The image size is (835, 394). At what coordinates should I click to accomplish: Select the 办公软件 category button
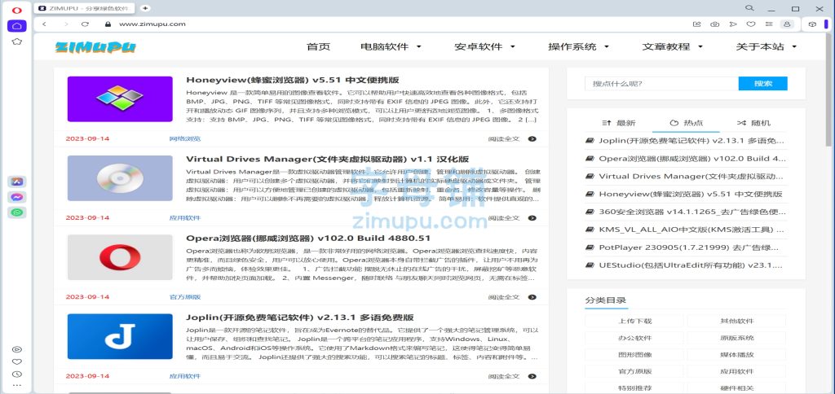634,338
